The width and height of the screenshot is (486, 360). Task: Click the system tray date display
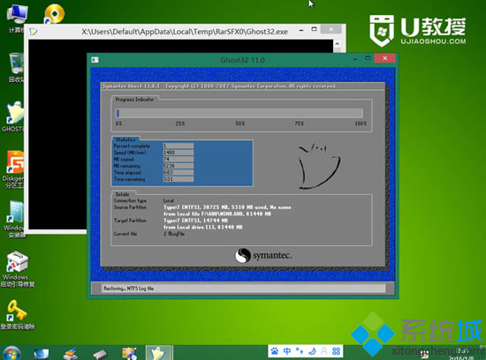(x=462, y=358)
